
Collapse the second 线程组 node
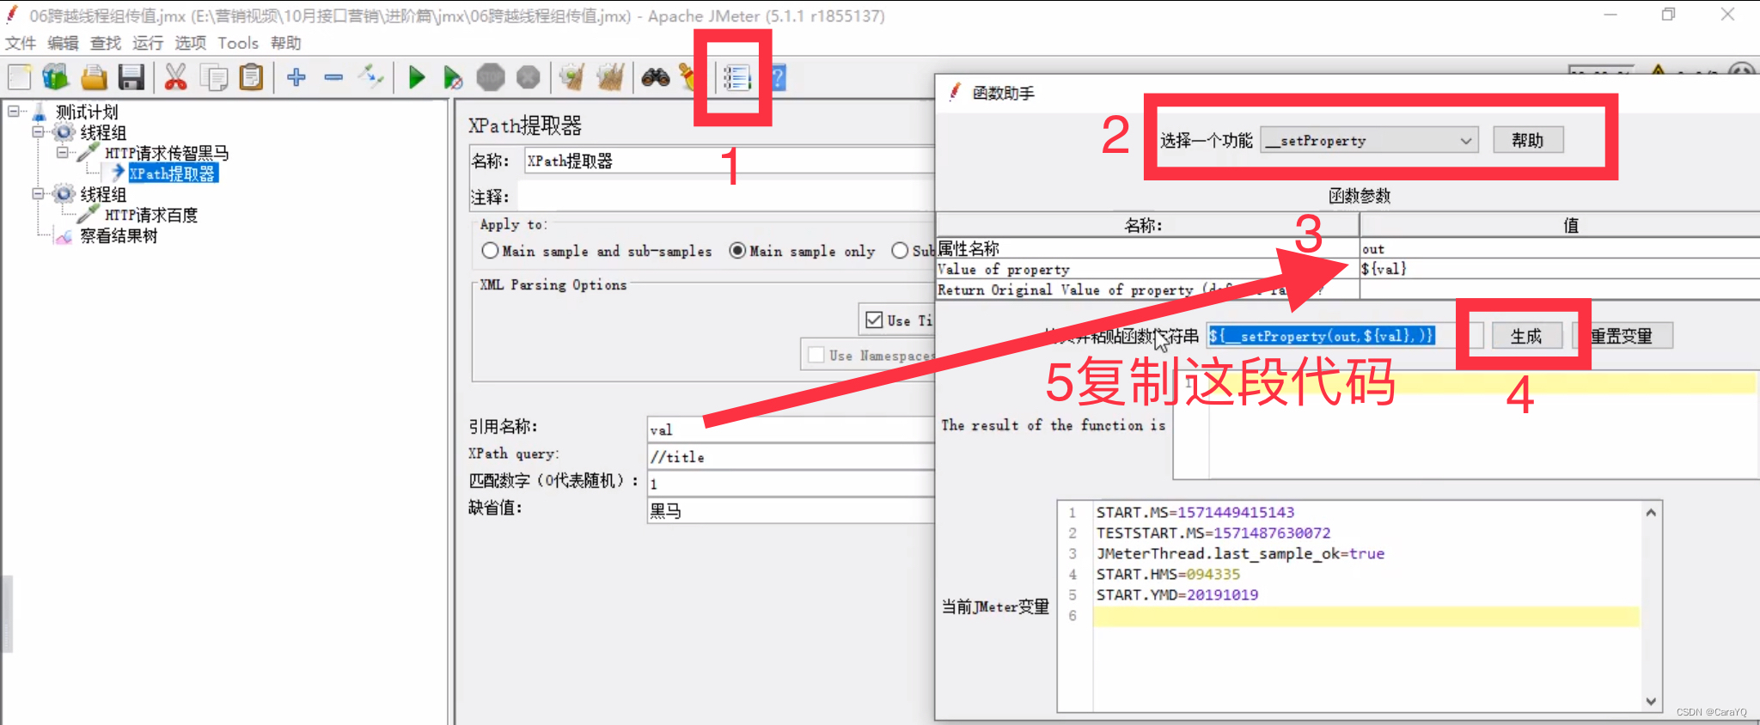tap(39, 194)
